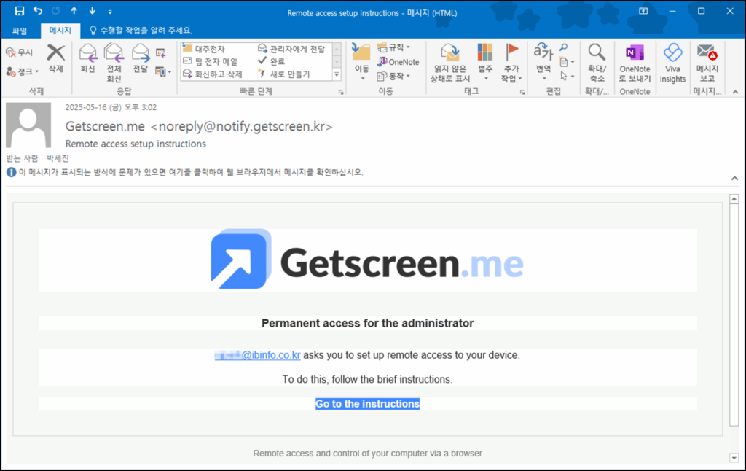Delete the message with the 삭제 X icon

[55, 59]
